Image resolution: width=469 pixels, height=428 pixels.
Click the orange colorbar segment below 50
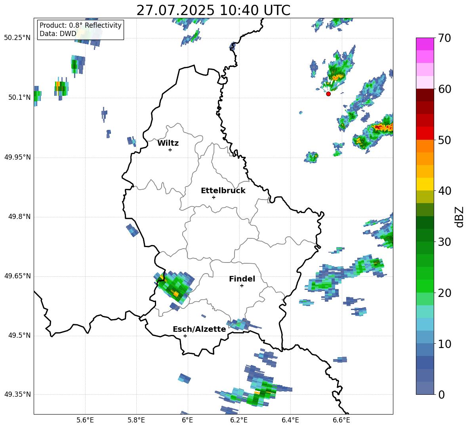[x=425, y=146]
